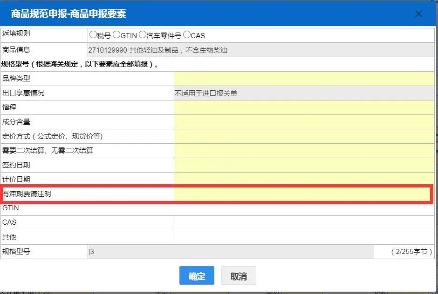Click the 其他 input field
The height and width of the screenshot is (294, 438).
[x=304, y=237]
